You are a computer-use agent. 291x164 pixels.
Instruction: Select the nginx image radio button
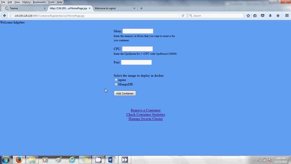coord(116,80)
